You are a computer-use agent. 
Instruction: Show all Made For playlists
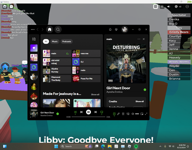(95, 94)
